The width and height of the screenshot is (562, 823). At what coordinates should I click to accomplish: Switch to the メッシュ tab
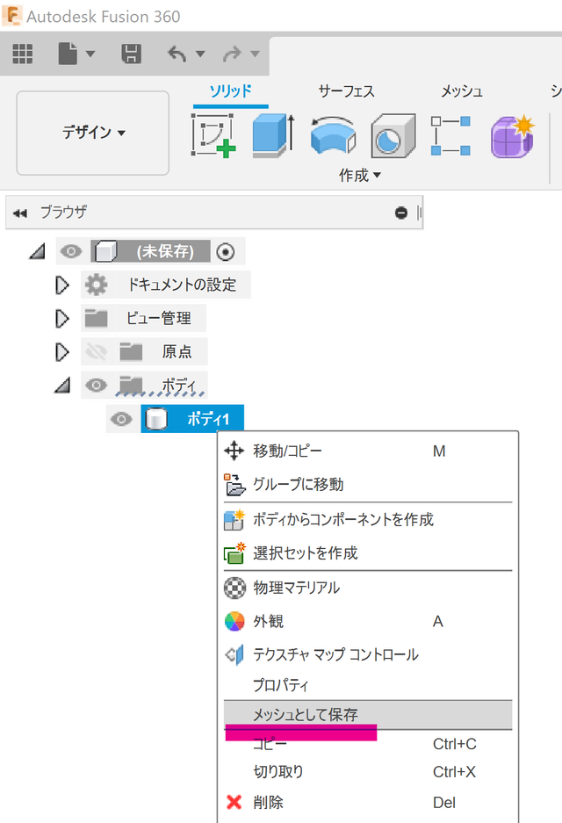[462, 91]
